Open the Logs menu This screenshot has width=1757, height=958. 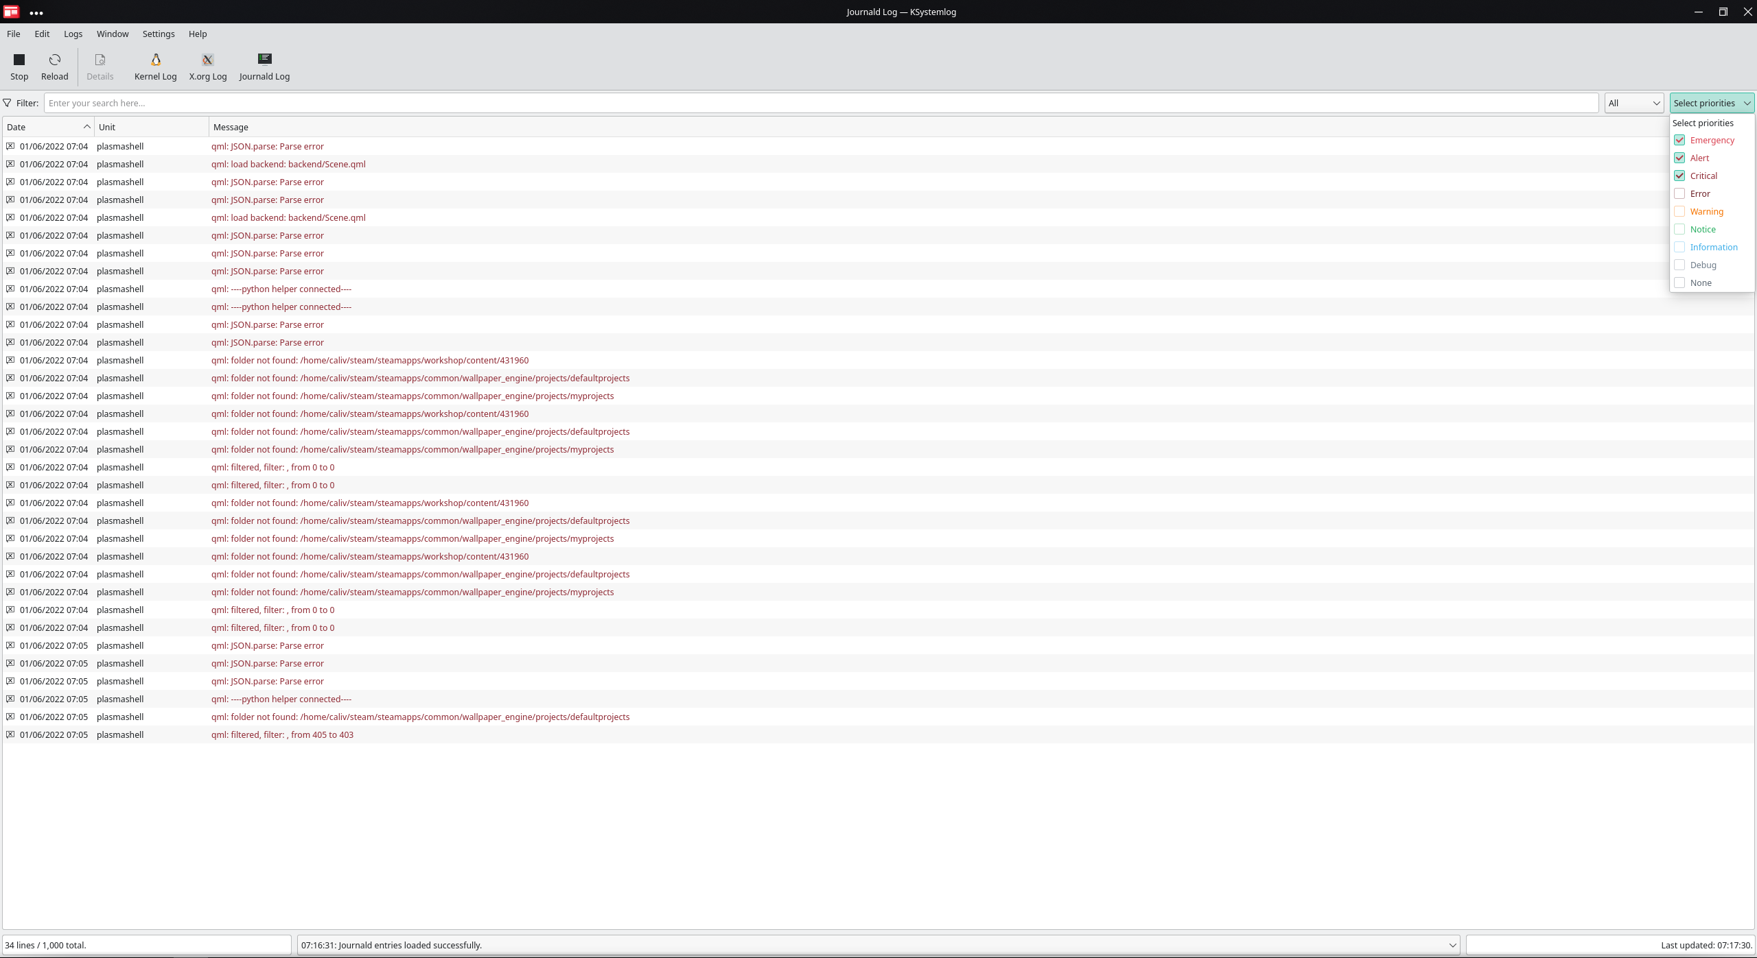click(x=73, y=34)
